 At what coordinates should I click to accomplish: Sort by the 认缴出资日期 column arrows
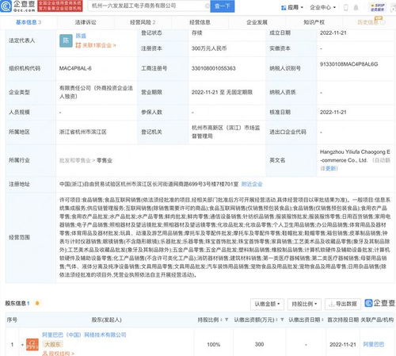tap(322, 320)
